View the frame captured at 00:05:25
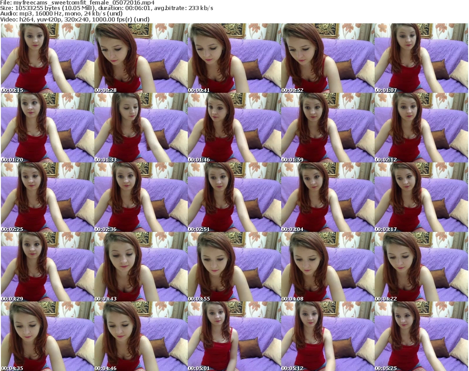Image resolution: width=469 pixels, height=371 pixels. [x=421, y=336]
